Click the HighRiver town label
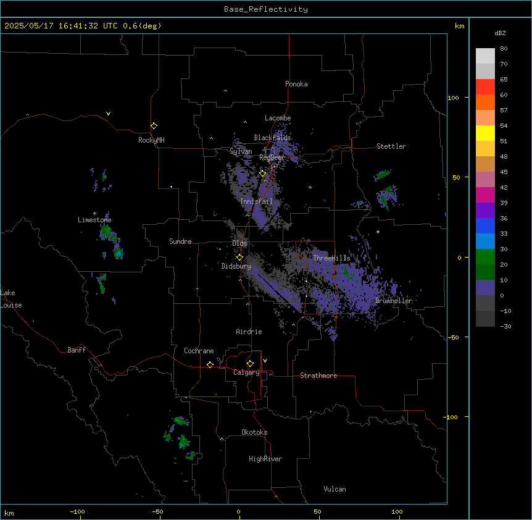 (x=265, y=459)
